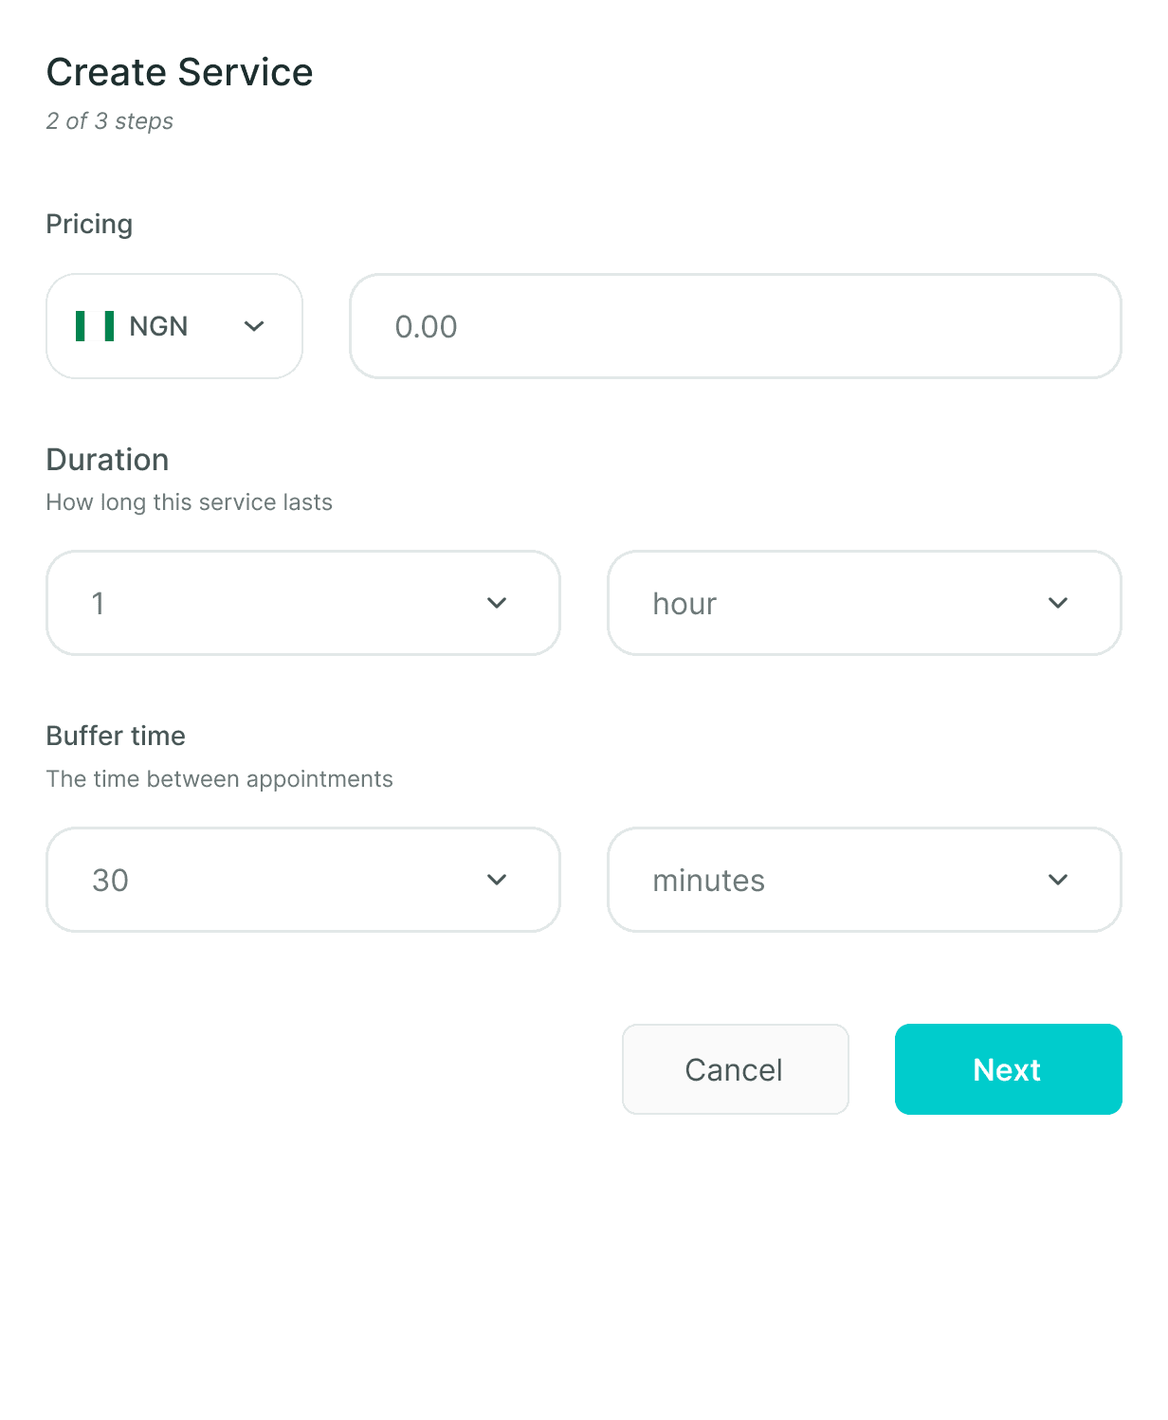The image size is (1168, 1420).
Task: Click the 'The time between appointments' description
Action: click(x=219, y=779)
